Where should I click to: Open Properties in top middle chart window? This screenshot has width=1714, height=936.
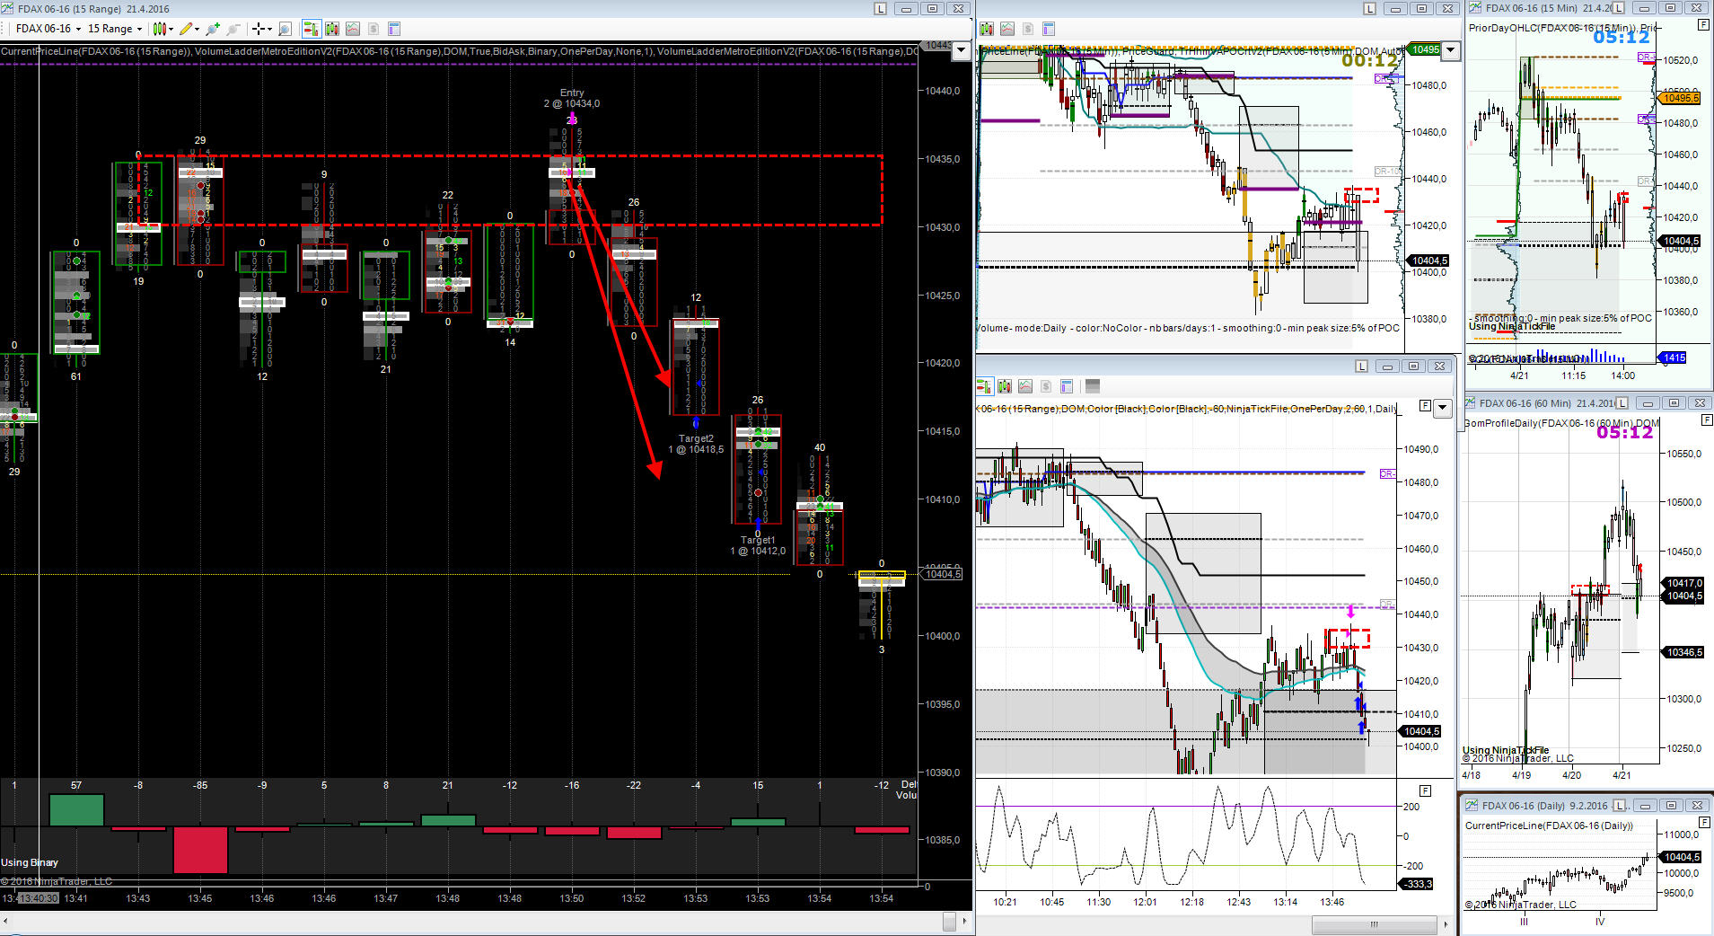tap(1049, 29)
